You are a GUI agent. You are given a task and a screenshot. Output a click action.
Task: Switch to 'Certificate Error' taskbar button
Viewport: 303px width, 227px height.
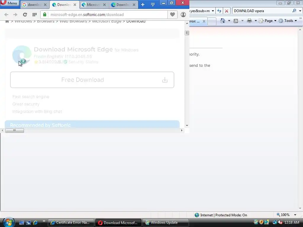pos(71,223)
